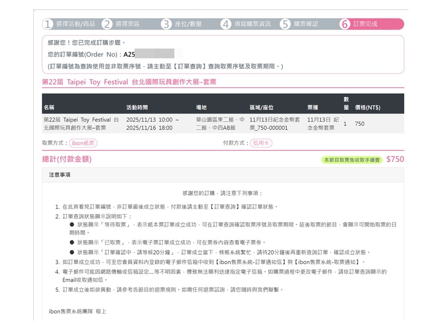Viewport: 444px width, 333px height.
Task: Click the 已取票 status bullet
Action: click(167, 242)
